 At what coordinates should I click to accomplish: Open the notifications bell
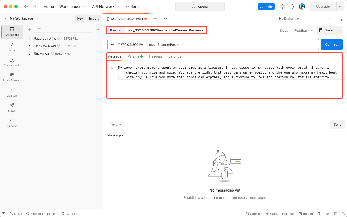coord(292,6)
